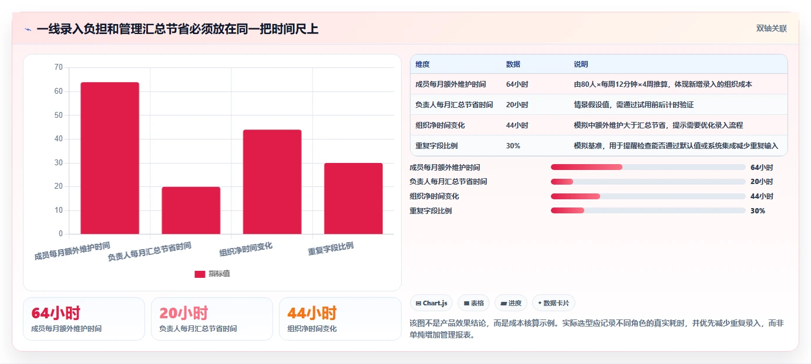Click progress label 成员每月额外维护时间
Screen dimensions: 811x364
[x=445, y=168]
